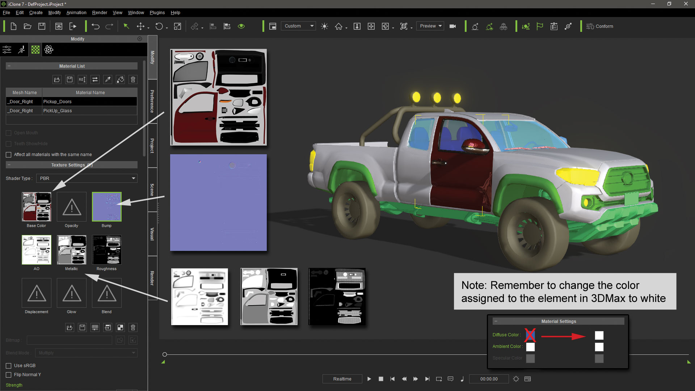
Task: Undo the last action
Action: pos(96,26)
